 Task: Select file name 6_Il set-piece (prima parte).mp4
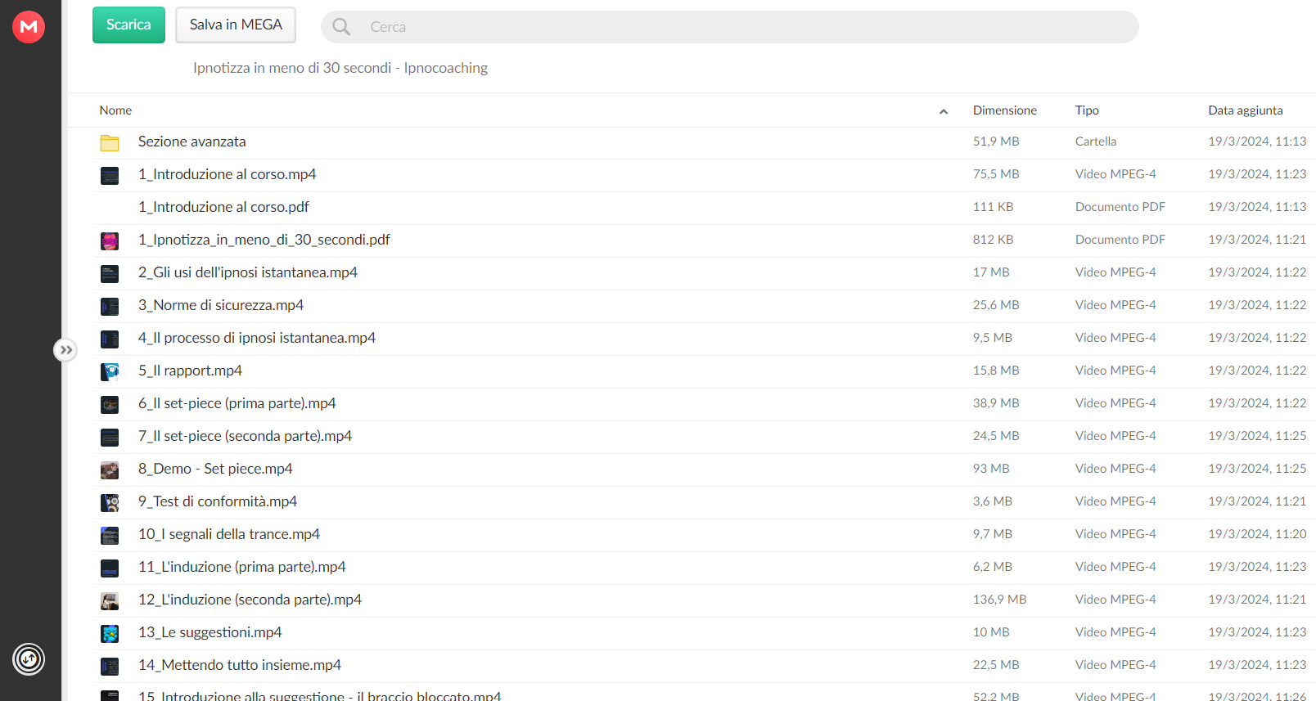pos(237,403)
